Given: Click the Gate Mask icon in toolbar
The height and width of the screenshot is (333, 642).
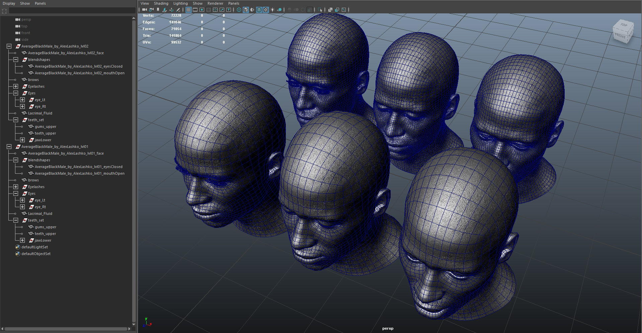Looking at the screenshot, I should point(209,10).
